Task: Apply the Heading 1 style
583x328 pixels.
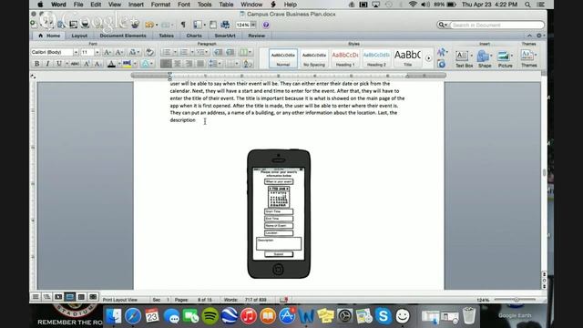Action: coord(345,58)
